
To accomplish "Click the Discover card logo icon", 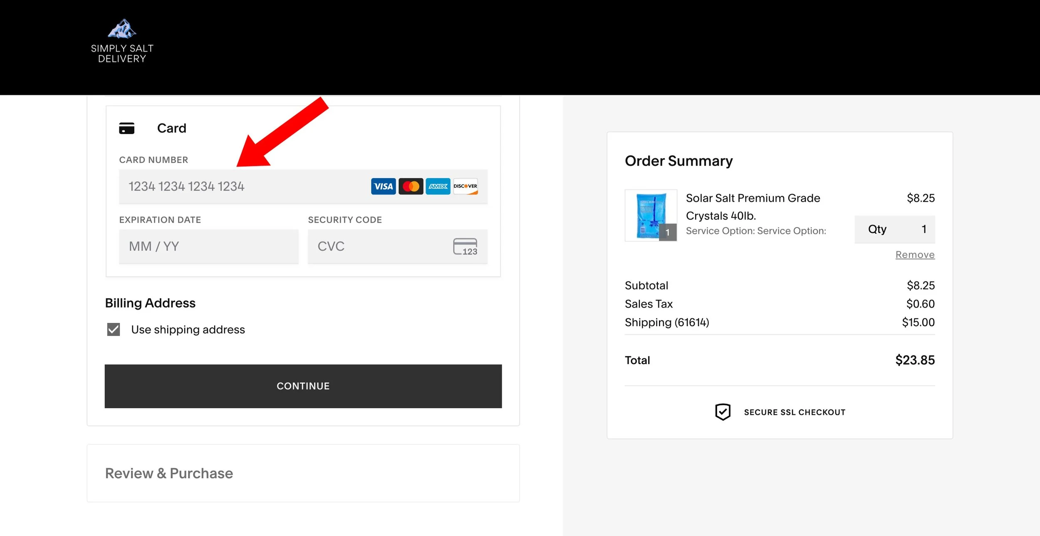I will click(x=466, y=186).
